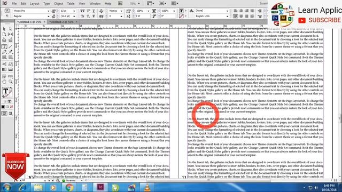
Task: Open the 12 pt font size dropdown
Action: click(74, 11)
